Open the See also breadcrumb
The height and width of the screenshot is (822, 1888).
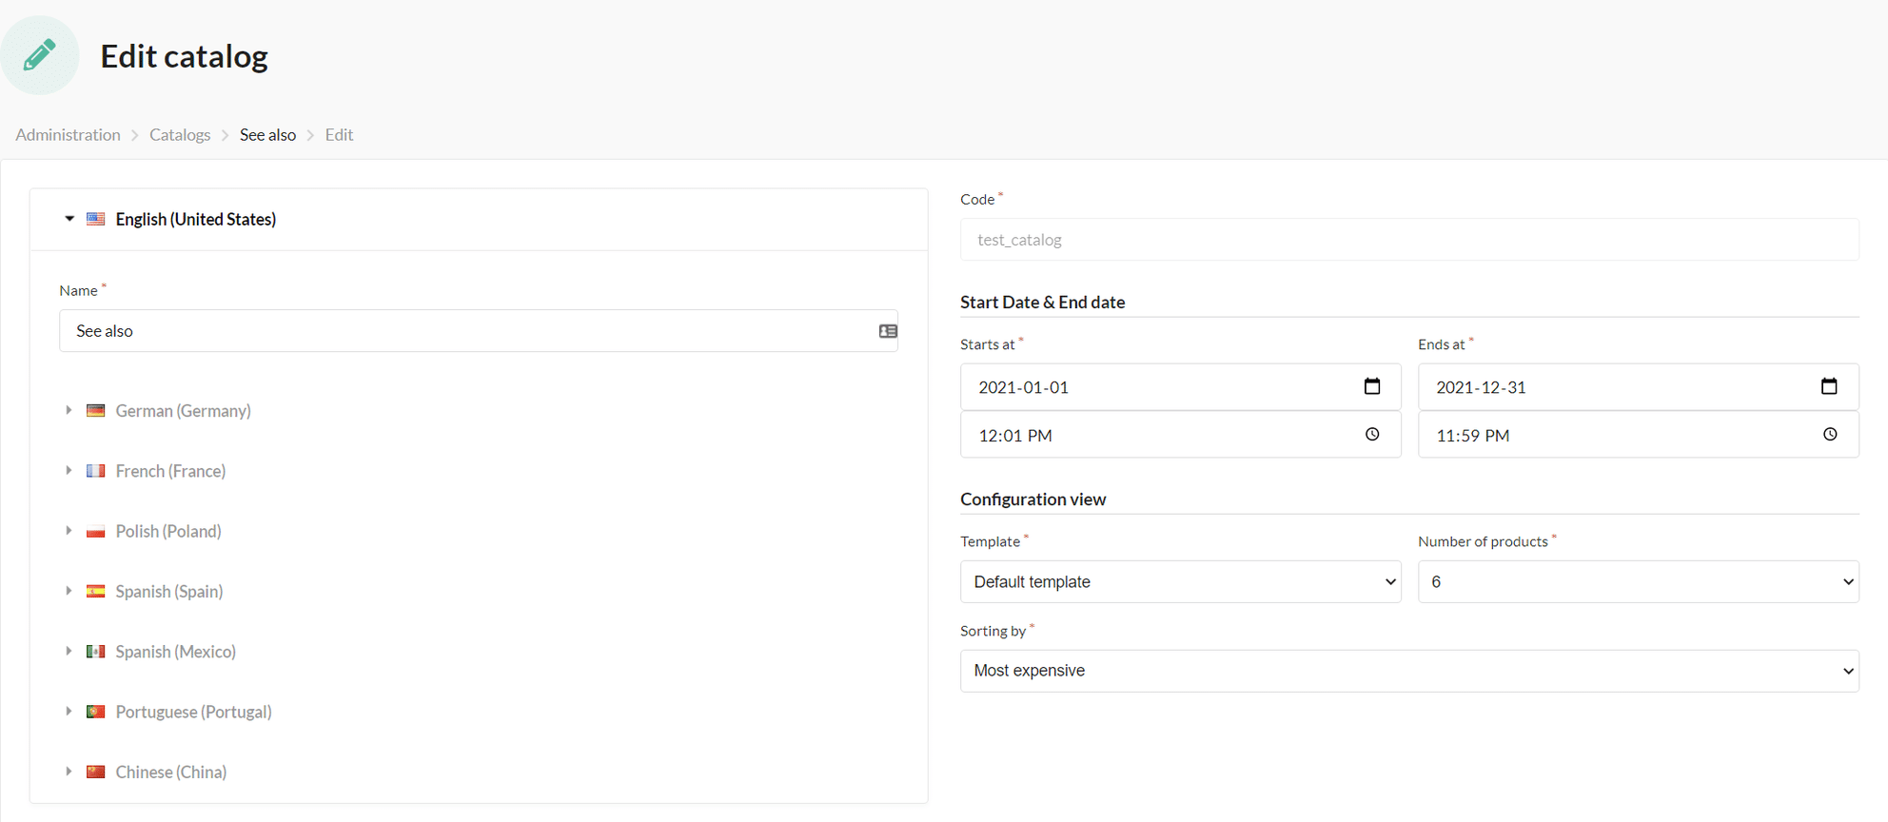point(267,135)
